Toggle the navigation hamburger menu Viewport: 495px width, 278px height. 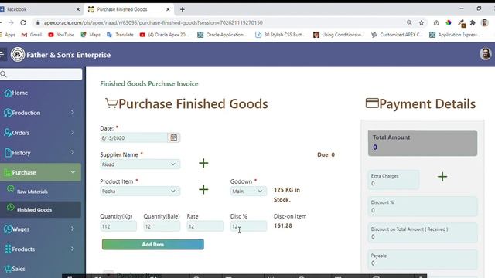coord(2,54)
